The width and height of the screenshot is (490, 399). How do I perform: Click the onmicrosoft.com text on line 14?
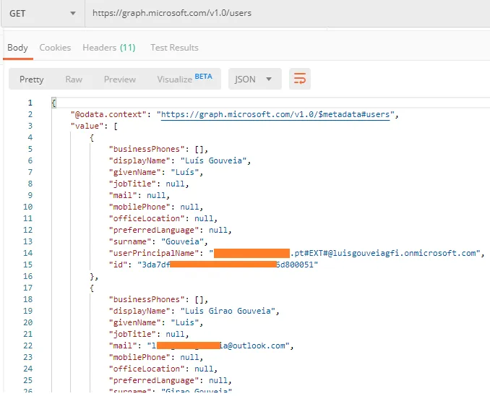click(439, 253)
